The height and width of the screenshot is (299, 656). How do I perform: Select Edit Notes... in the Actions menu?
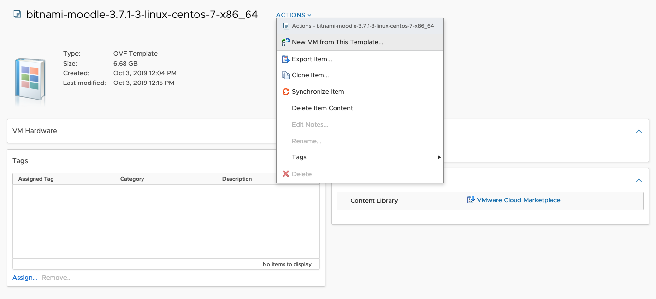point(310,125)
